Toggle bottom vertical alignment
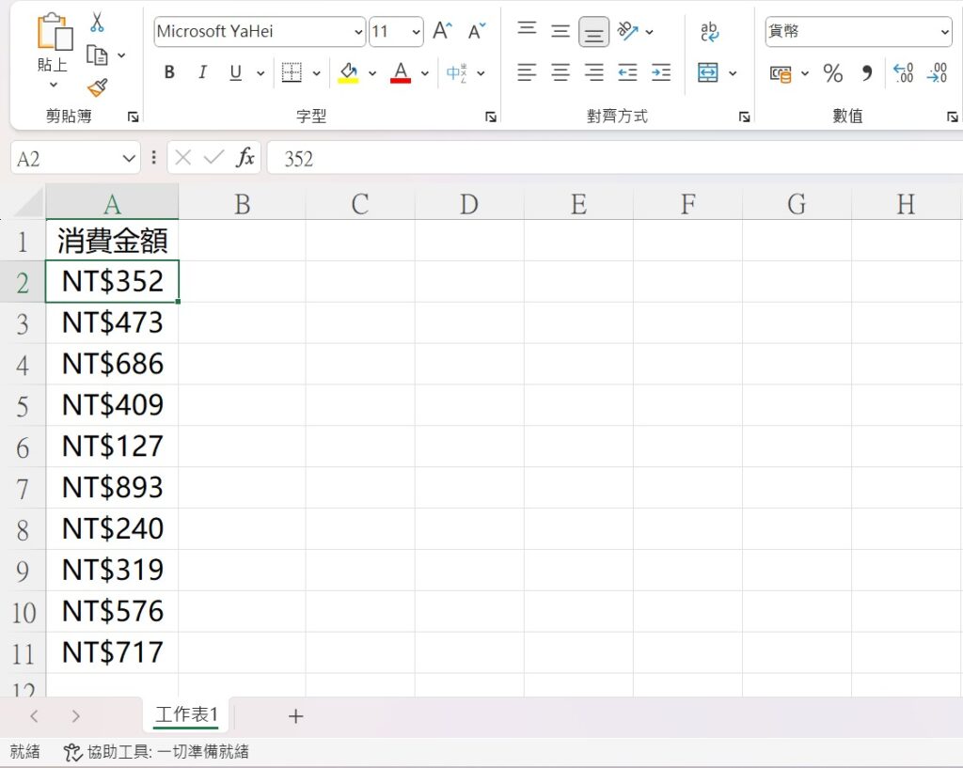The height and width of the screenshot is (768, 963). click(x=594, y=32)
